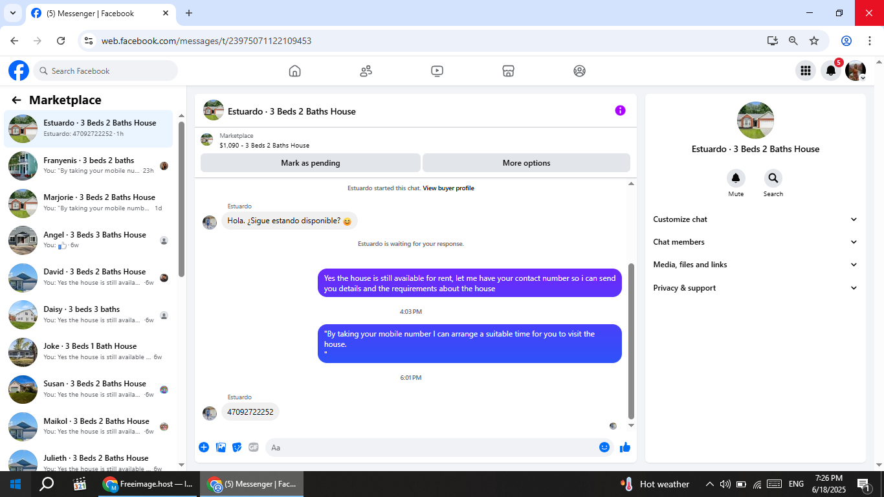This screenshot has height=497, width=884.
Task: Click the chat messages scrollbar thumb
Action: 632,341
